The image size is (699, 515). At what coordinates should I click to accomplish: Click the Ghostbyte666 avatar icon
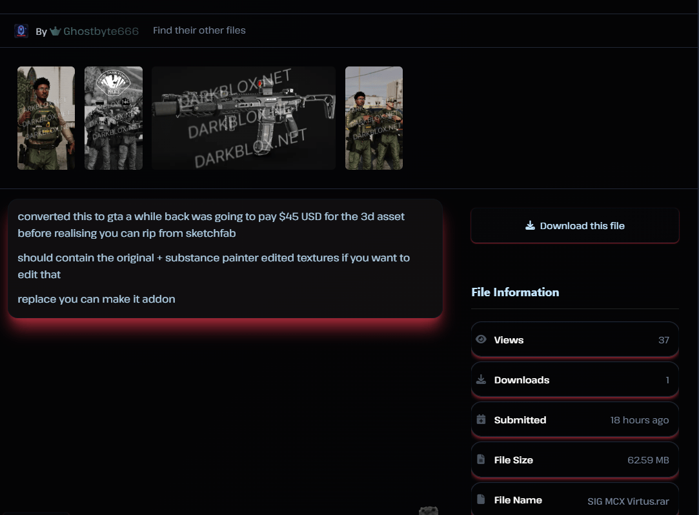point(21,31)
